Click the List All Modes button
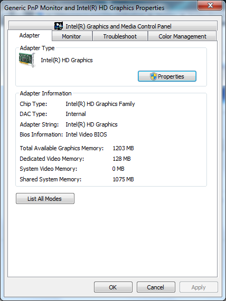 [x=45, y=199]
